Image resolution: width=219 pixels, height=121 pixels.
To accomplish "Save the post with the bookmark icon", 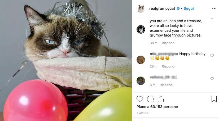I will (x=214, y=99).
